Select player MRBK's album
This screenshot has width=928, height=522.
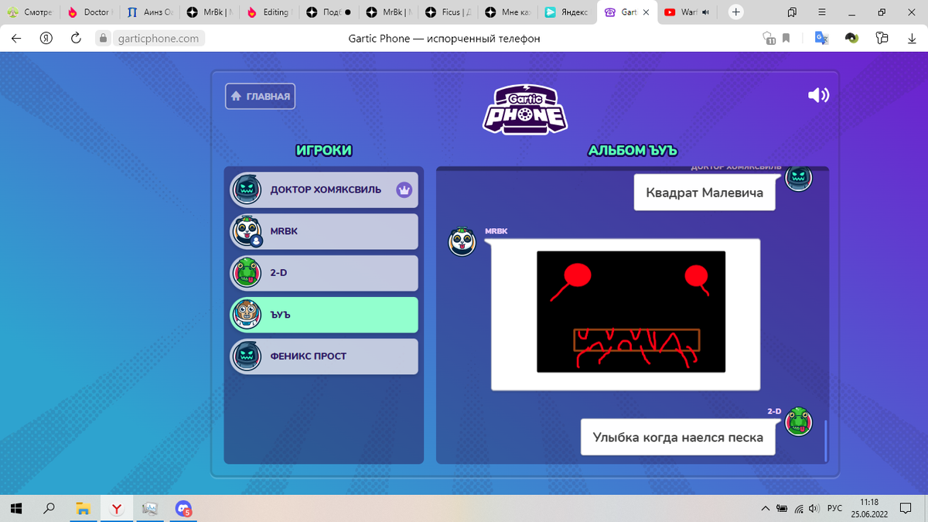coord(324,231)
